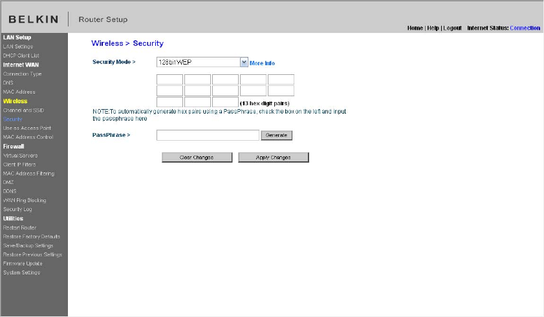Open MAC Address Control page
The width and height of the screenshot is (544, 317).
(x=28, y=137)
